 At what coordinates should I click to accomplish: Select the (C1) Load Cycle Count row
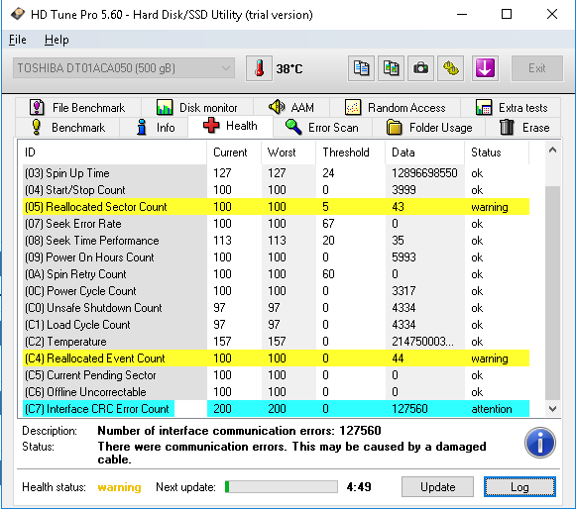(x=276, y=325)
